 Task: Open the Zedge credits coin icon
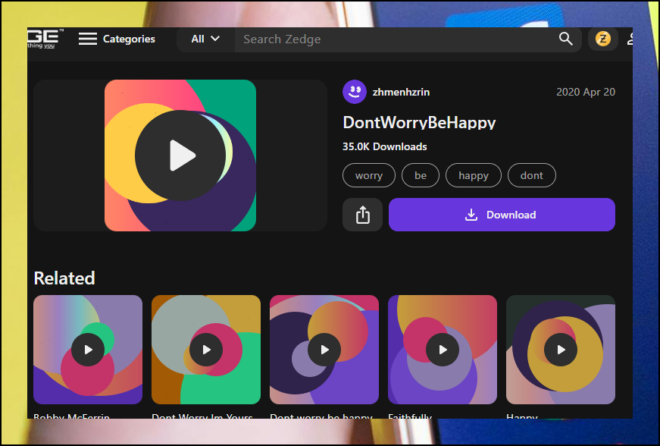coord(602,39)
